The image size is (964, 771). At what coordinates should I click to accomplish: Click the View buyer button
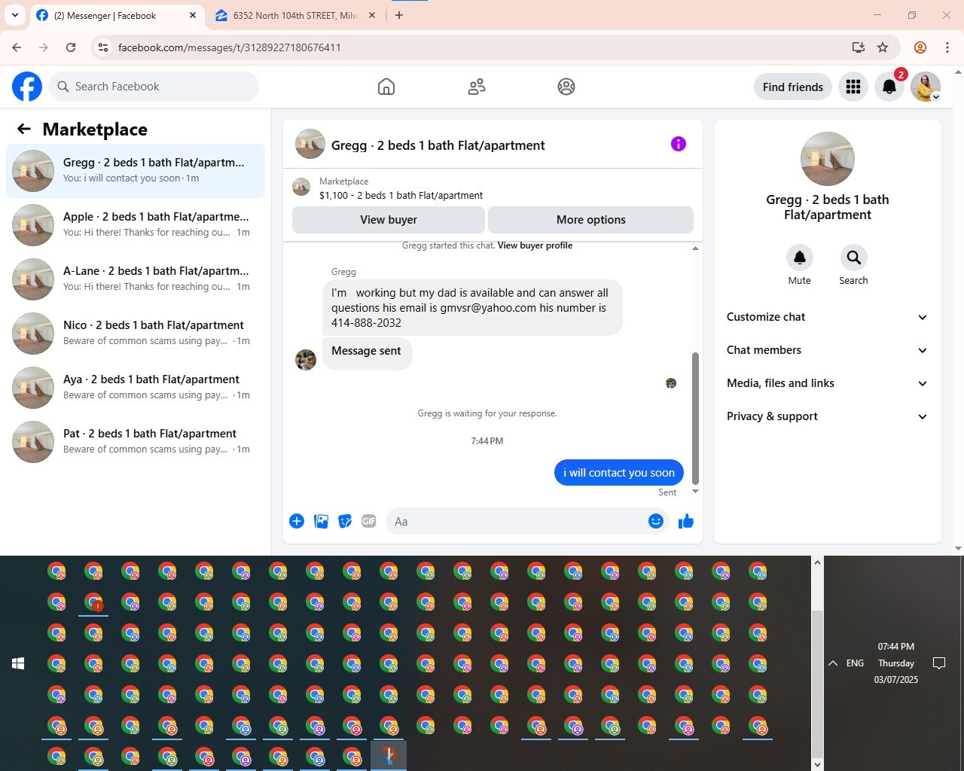pos(389,220)
